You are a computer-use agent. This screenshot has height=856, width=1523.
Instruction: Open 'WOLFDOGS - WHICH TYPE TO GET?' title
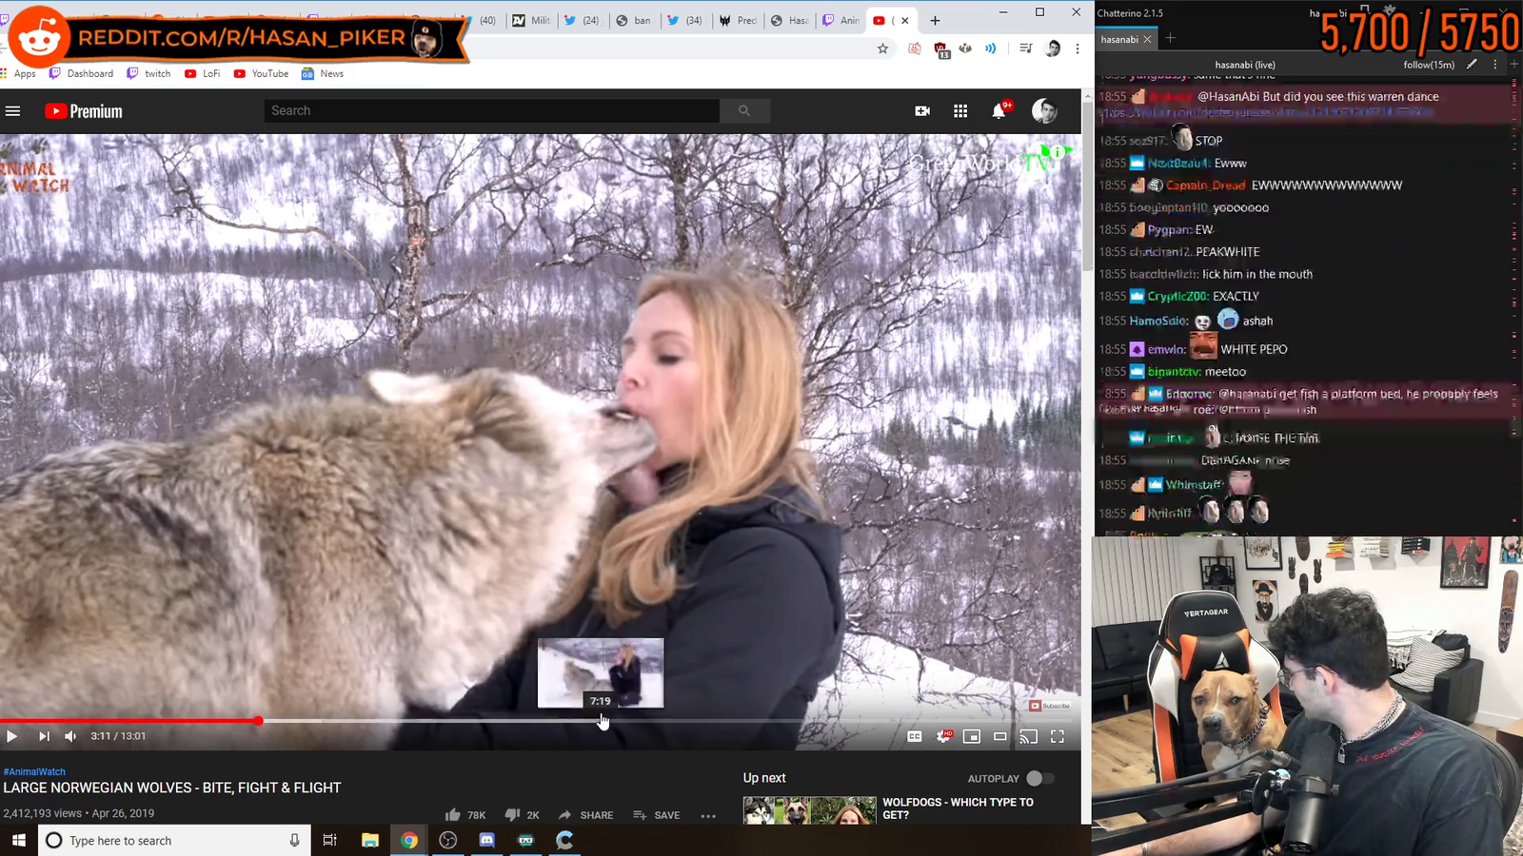pyautogui.click(x=959, y=808)
